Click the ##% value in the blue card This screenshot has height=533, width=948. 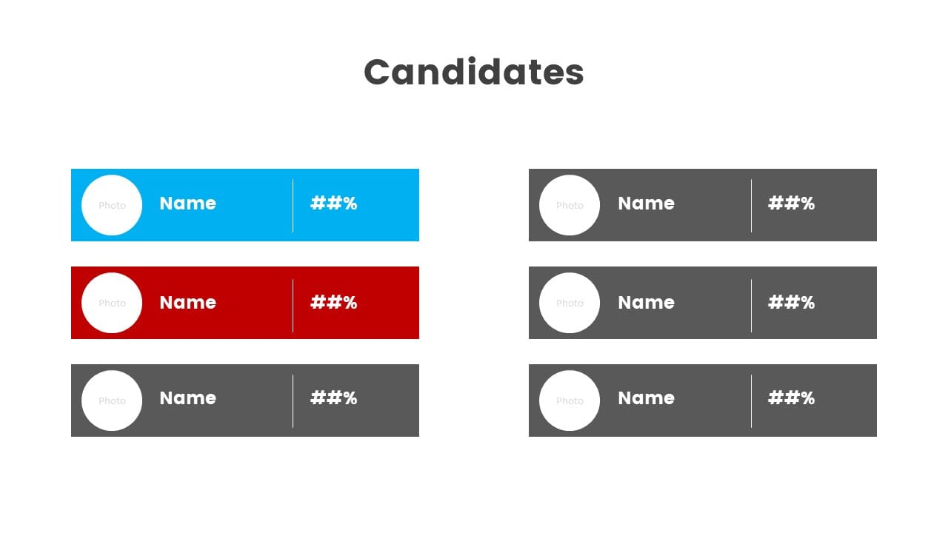point(333,204)
